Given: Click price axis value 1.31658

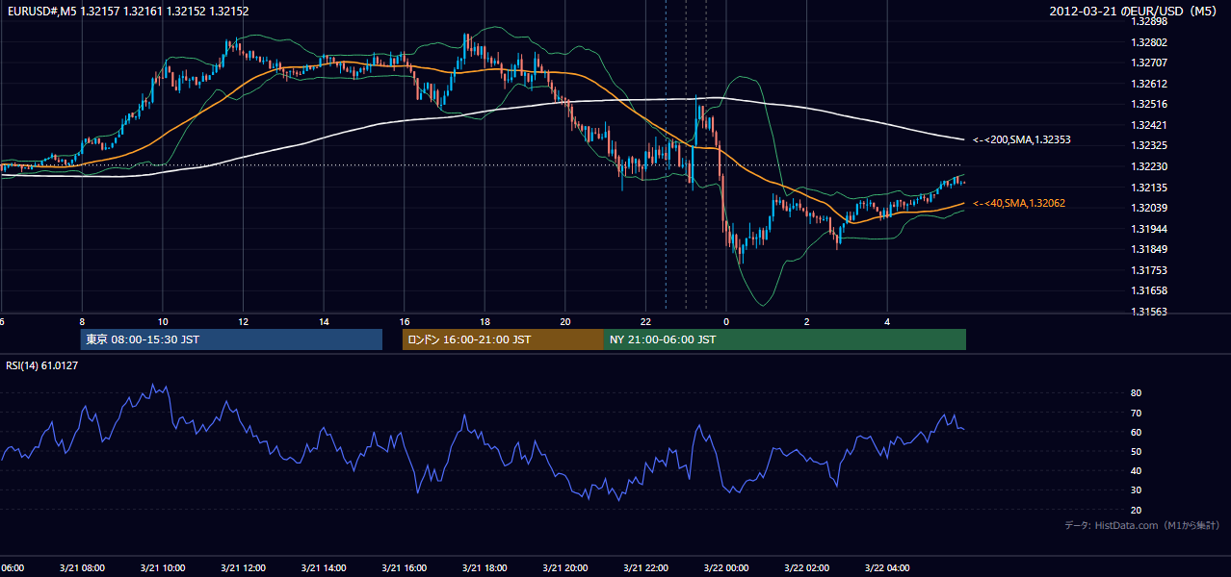Looking at the screenshot, I should click(x=1150, y=290).
